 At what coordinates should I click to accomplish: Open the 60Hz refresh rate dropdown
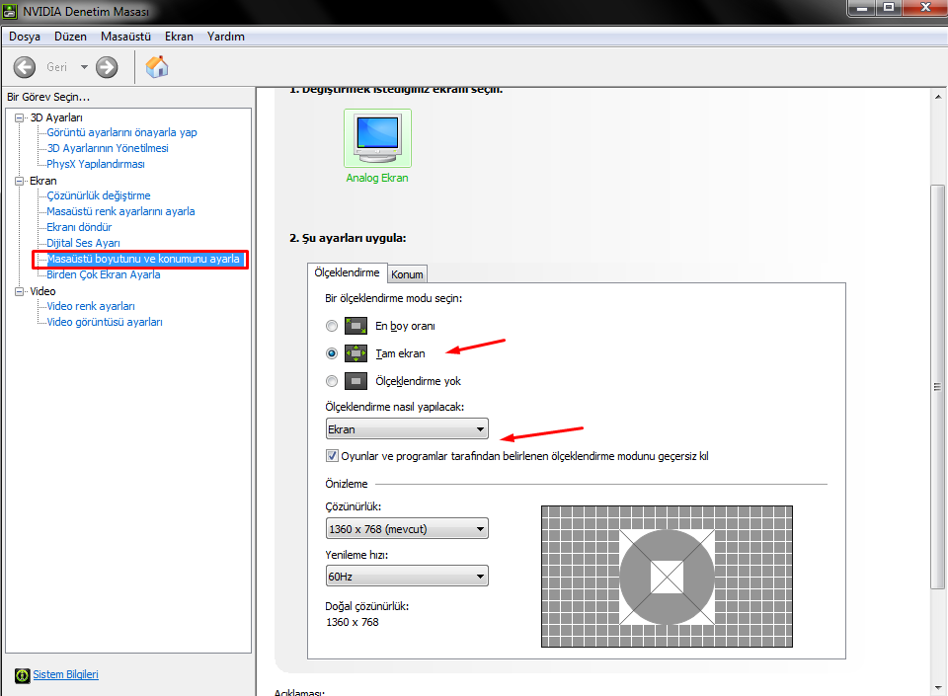407,576
